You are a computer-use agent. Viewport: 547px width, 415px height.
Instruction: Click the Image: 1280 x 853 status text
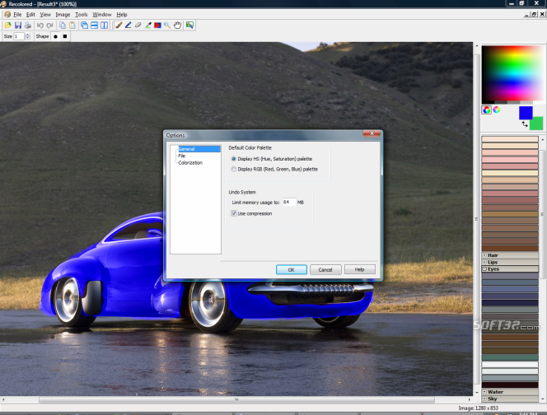pos(478,408)
